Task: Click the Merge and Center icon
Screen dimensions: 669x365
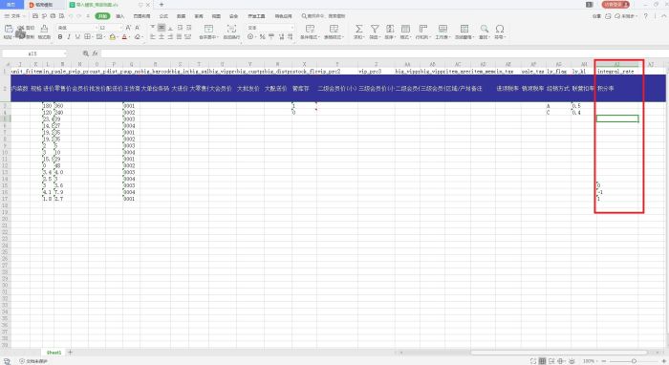Action: (x=208, y=29)
